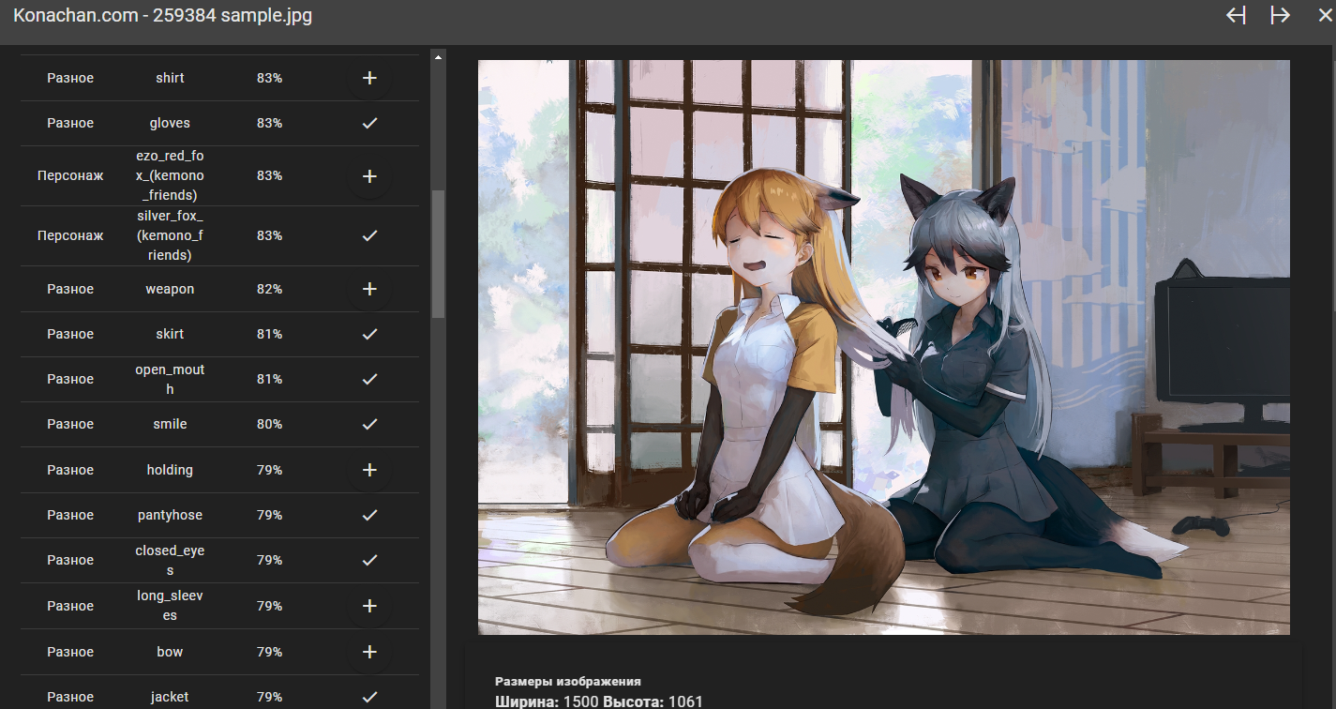Add the shirt tag with its plus icon
This screenshot has height=709, width=1336.
tap(369, 78)
